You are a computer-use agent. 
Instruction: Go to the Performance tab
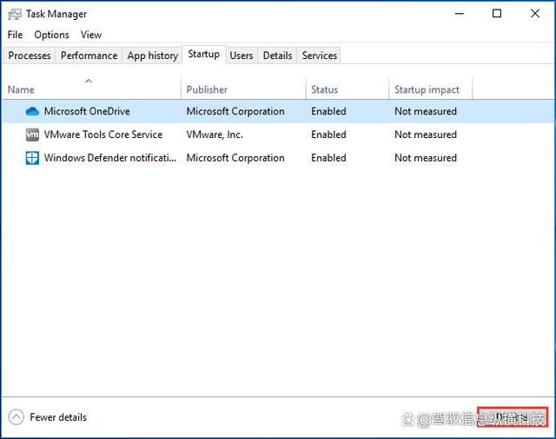[89, 56]
